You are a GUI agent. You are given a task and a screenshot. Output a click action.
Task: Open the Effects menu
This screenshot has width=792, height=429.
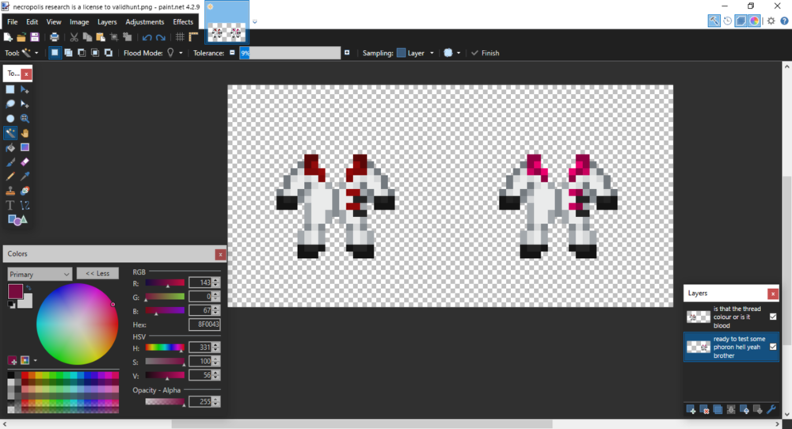183,22
